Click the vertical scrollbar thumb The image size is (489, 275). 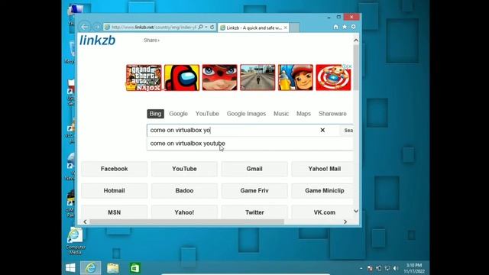click(356, 67)
